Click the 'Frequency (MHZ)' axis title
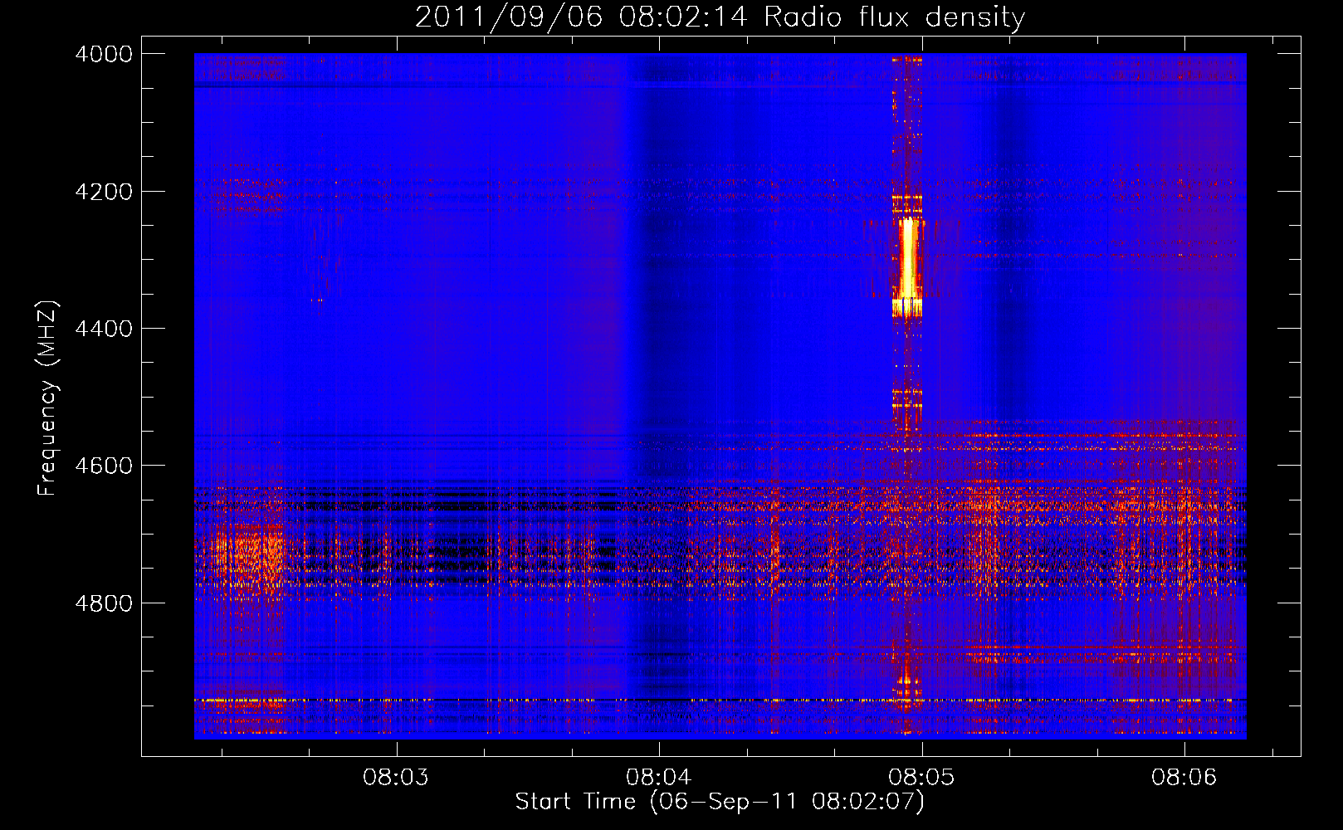This screenshot has width=1343, height=830. (48, 398)
